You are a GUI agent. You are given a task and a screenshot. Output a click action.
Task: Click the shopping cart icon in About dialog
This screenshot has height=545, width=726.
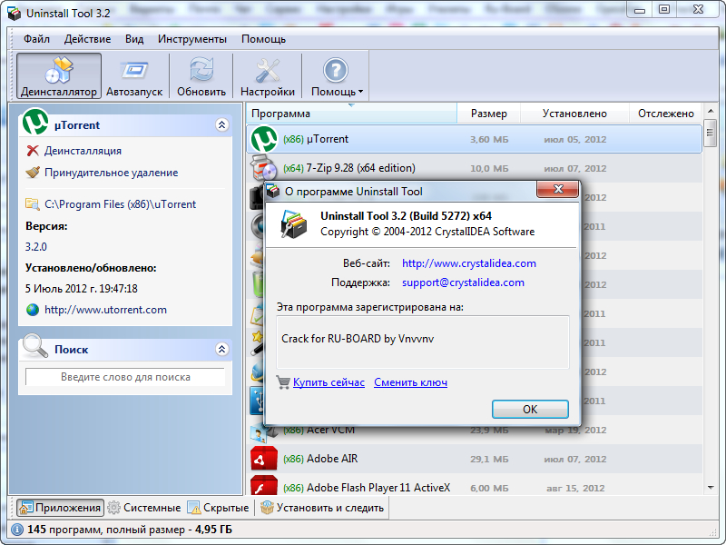283,382
